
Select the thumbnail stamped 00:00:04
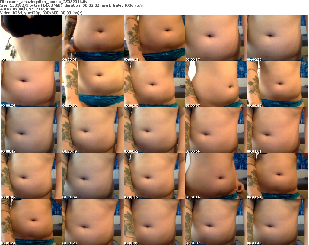(31, 38)
